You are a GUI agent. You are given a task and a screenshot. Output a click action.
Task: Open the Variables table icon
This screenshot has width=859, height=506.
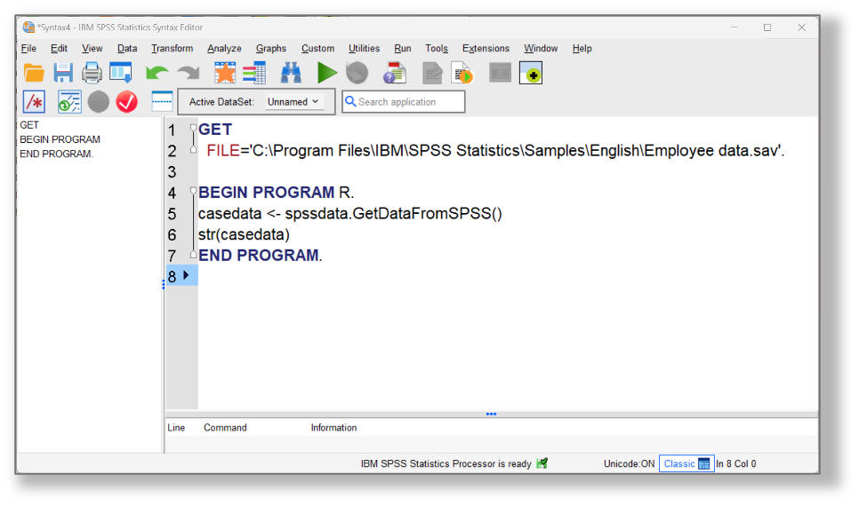coord(254,73)
